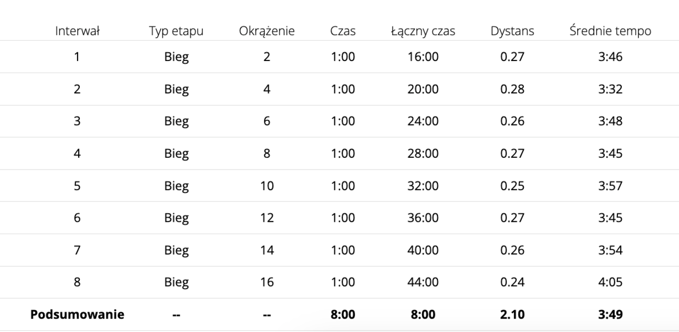The width and height of the screenshot is (679, 332).
Task: Click lap number 16 in interval 8
Action: 267,282
